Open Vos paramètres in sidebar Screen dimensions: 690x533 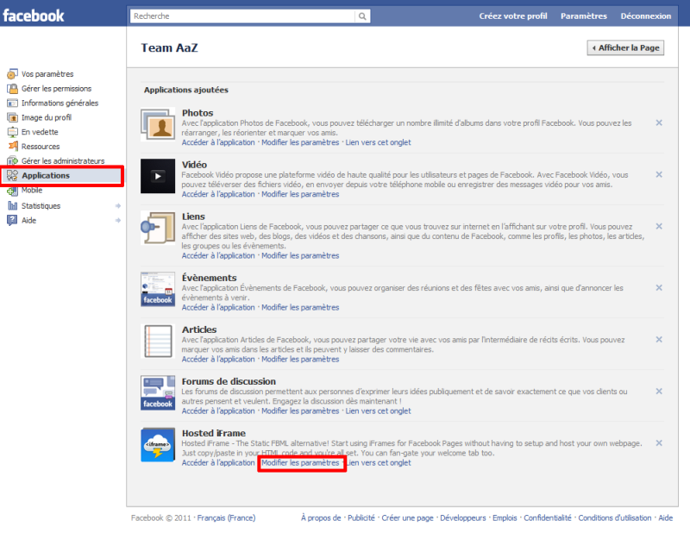coord(47,74)
